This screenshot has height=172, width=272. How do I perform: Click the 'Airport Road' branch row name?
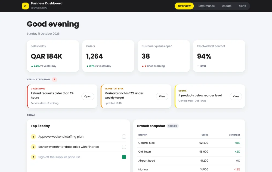pyautogui.click(x=147, y=161)
